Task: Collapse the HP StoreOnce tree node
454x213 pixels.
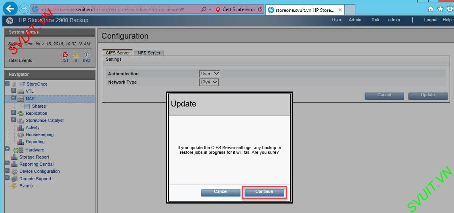Action: pyautogui.click(x=7, y=83)
